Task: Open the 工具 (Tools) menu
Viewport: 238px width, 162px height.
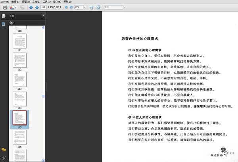Action: [46, 2]
